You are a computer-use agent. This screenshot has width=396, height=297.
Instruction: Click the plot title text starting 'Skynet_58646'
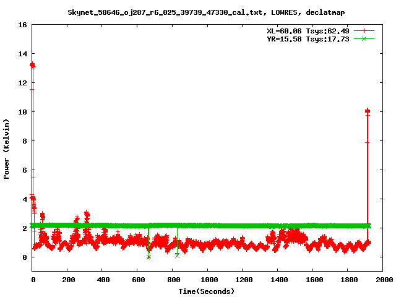[206, 12]
